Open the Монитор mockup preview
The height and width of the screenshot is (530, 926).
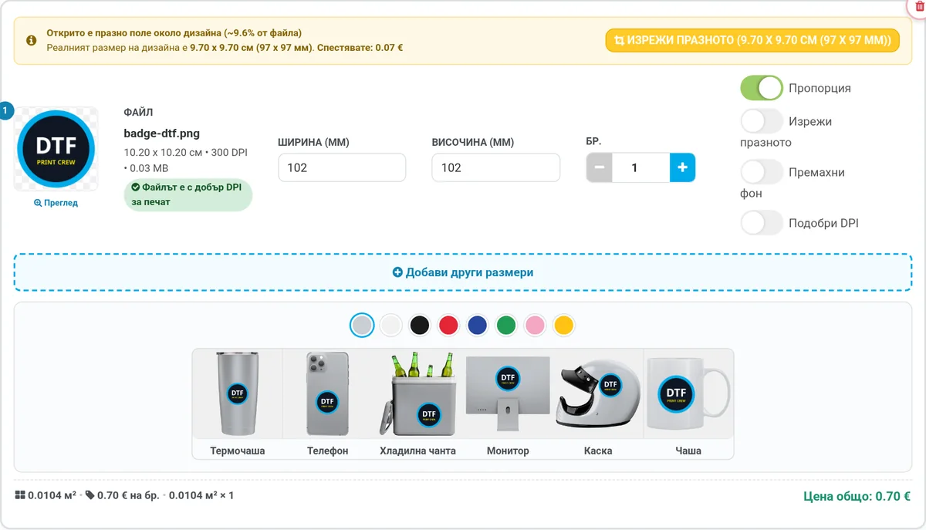(508, 403)
